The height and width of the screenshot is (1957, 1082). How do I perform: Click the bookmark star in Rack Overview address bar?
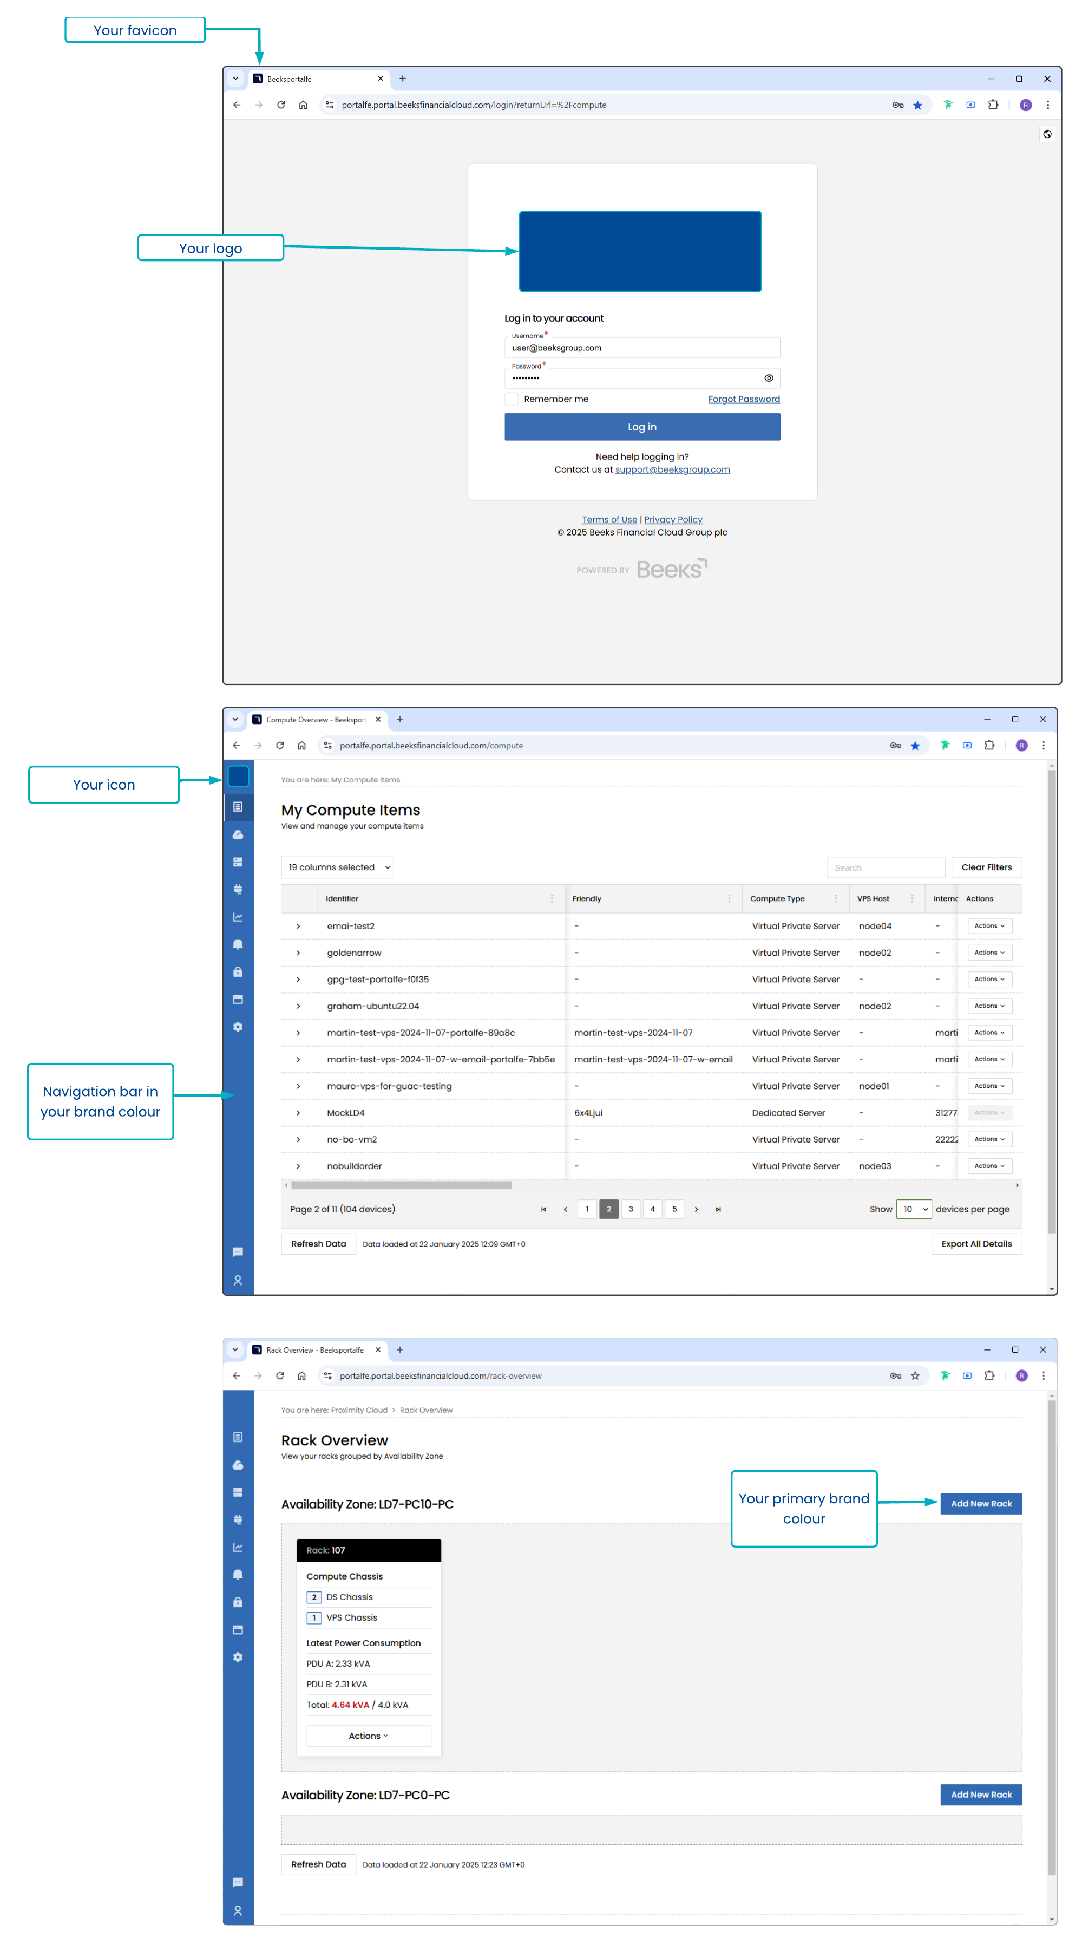point(916,1376)
